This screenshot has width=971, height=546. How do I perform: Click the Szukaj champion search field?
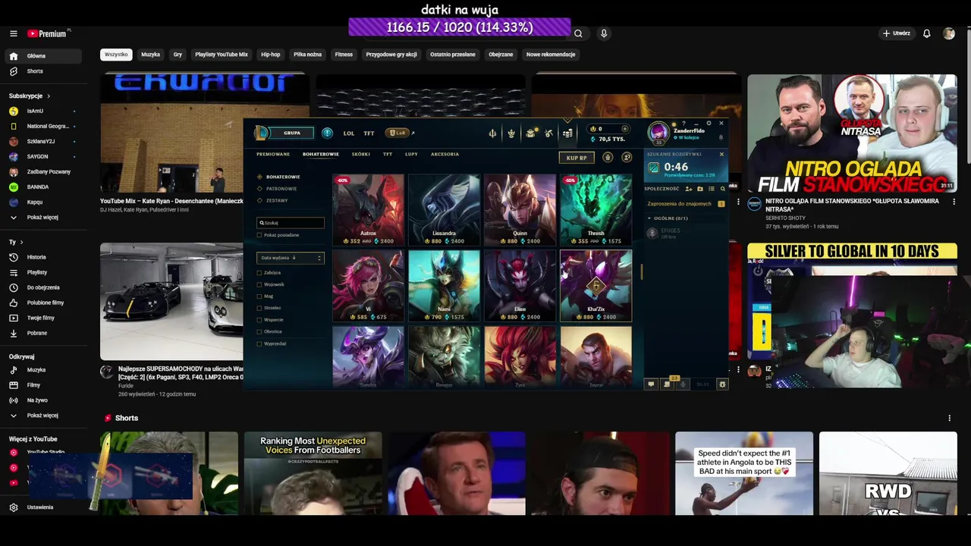point(291,223)
